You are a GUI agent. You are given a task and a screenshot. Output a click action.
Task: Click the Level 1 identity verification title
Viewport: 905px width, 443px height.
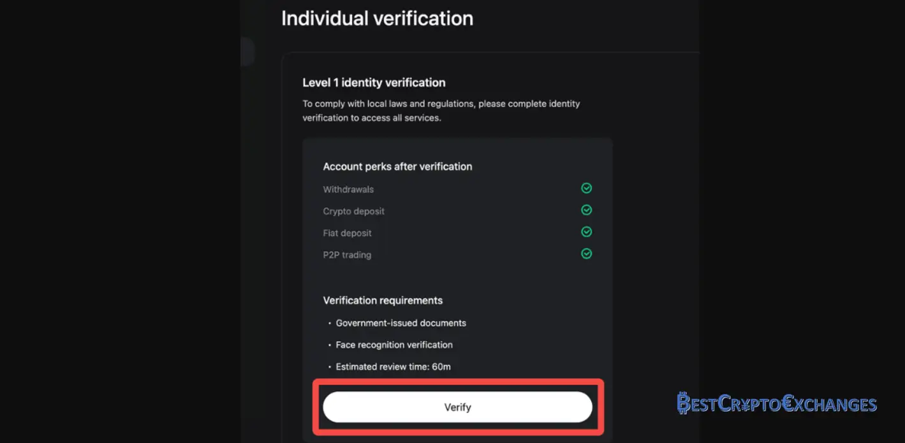coord(374,82)
